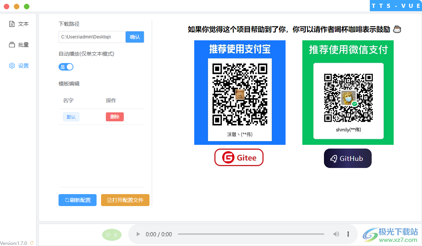The height and width of the screenshot is (246, 422).
Task: Switch to the 批量 tab
Action: tap(18, 44)
